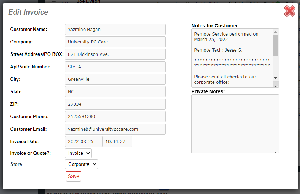Click the City input field
The height and width of the screenshot is (194, 300).
[115, 79]
